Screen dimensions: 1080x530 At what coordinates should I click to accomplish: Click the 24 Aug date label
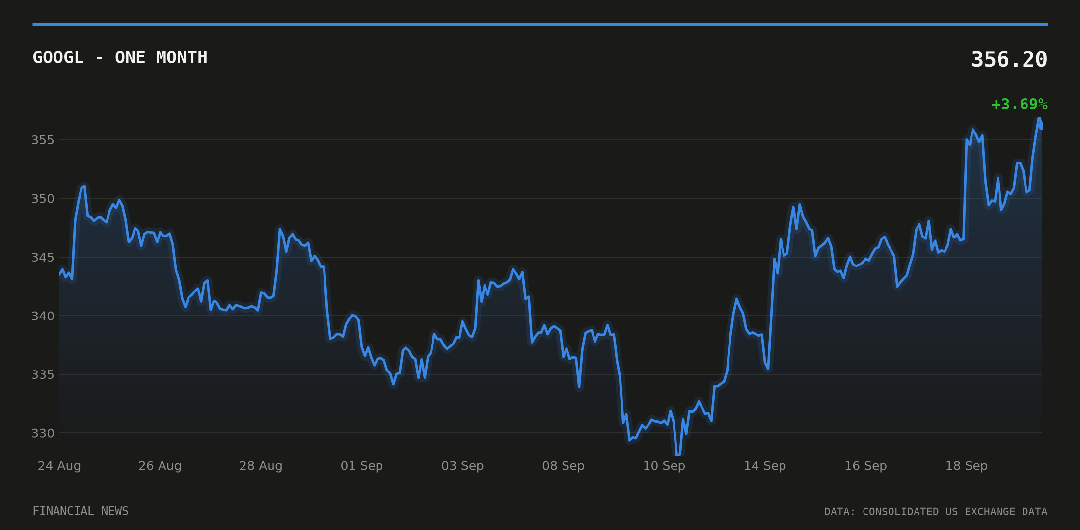point(59,466)
